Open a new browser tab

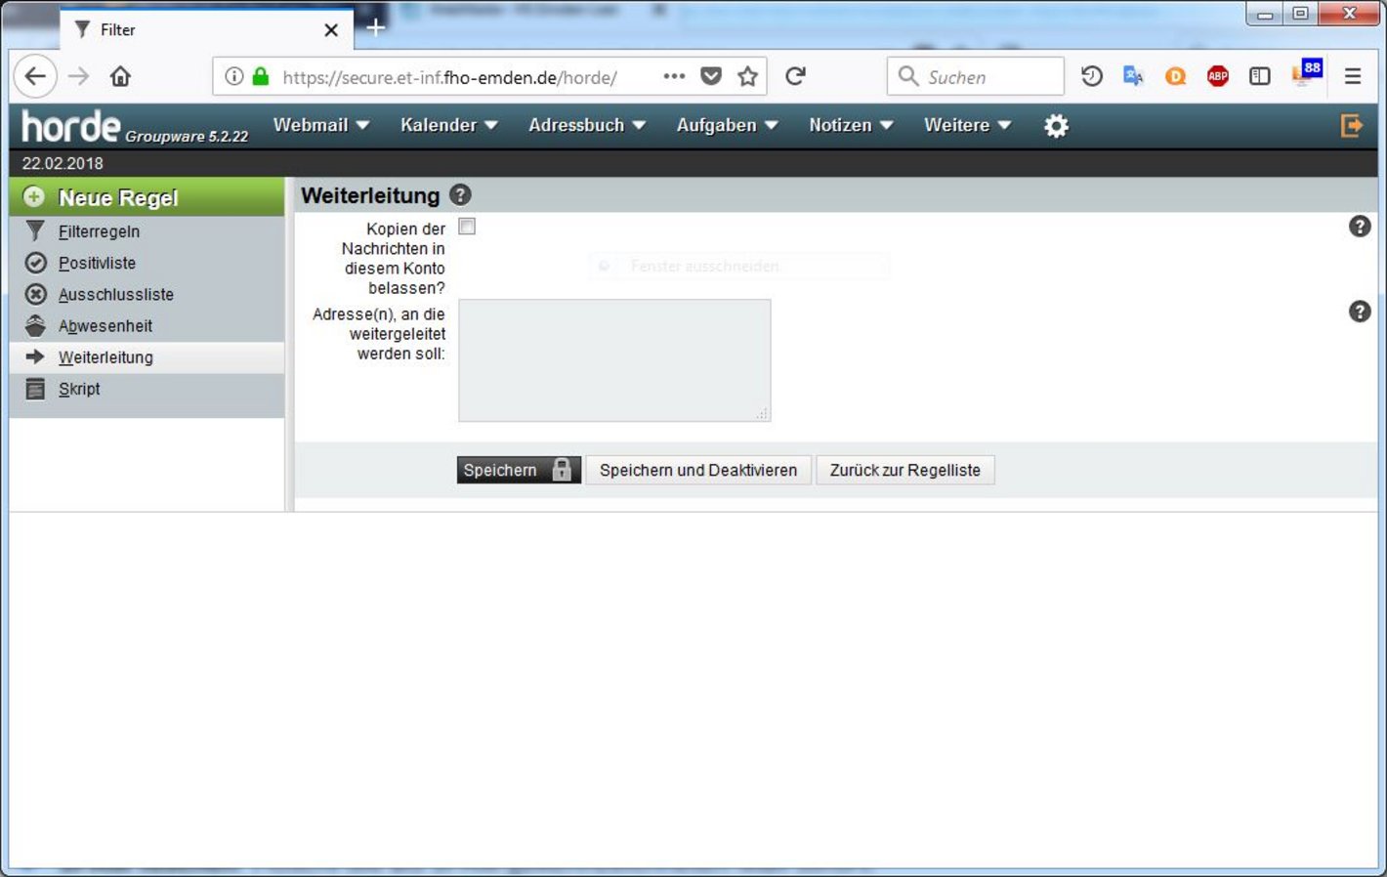(x=375, y=28)
